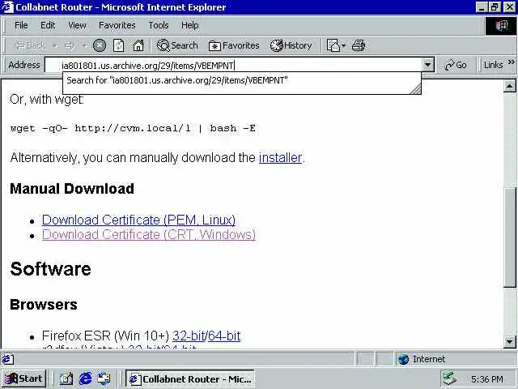Open the Help menu
The height and width of the screenshot is (389, 518).
tap(189, 25)
